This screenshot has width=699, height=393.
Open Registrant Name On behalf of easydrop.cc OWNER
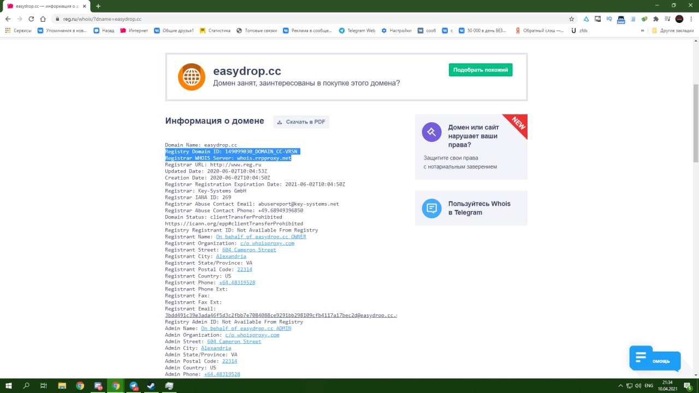click(261, 237)
